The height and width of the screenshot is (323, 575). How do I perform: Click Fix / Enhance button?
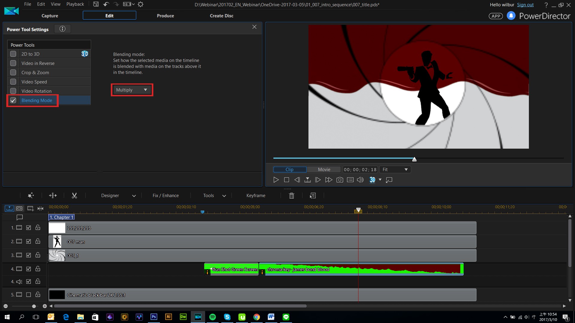pyautogui.click(x=166, y=196)
